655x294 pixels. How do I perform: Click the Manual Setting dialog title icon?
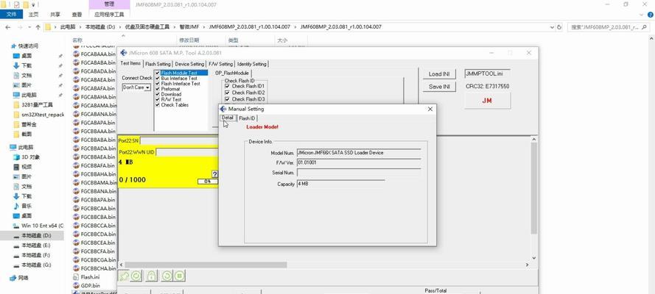(x=223, y=109)
